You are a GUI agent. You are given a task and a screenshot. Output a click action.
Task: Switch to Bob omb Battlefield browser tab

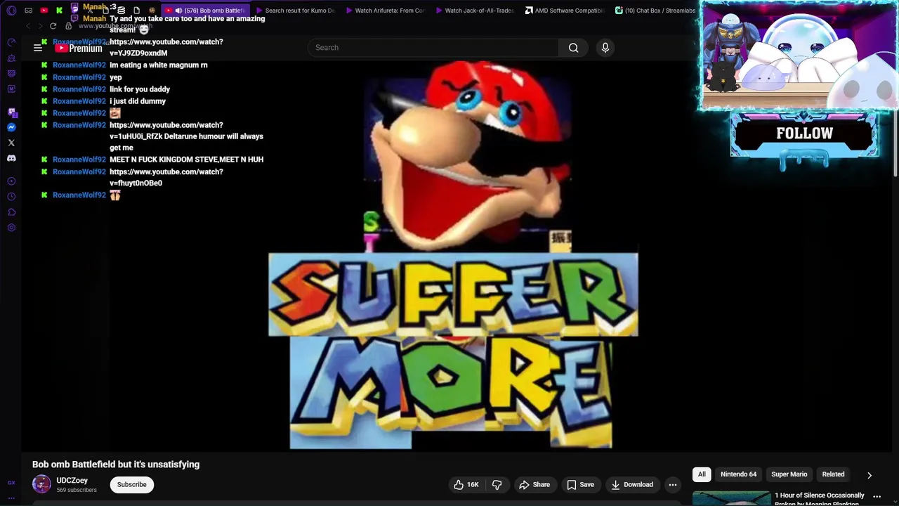coord(206,11)
